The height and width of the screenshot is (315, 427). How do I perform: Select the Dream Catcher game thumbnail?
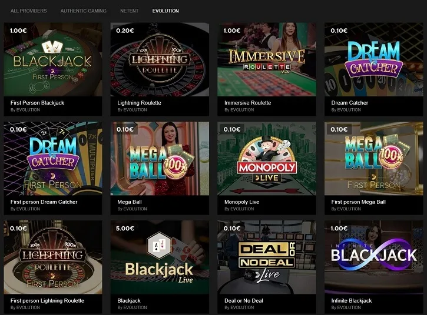tap(374, 59)
